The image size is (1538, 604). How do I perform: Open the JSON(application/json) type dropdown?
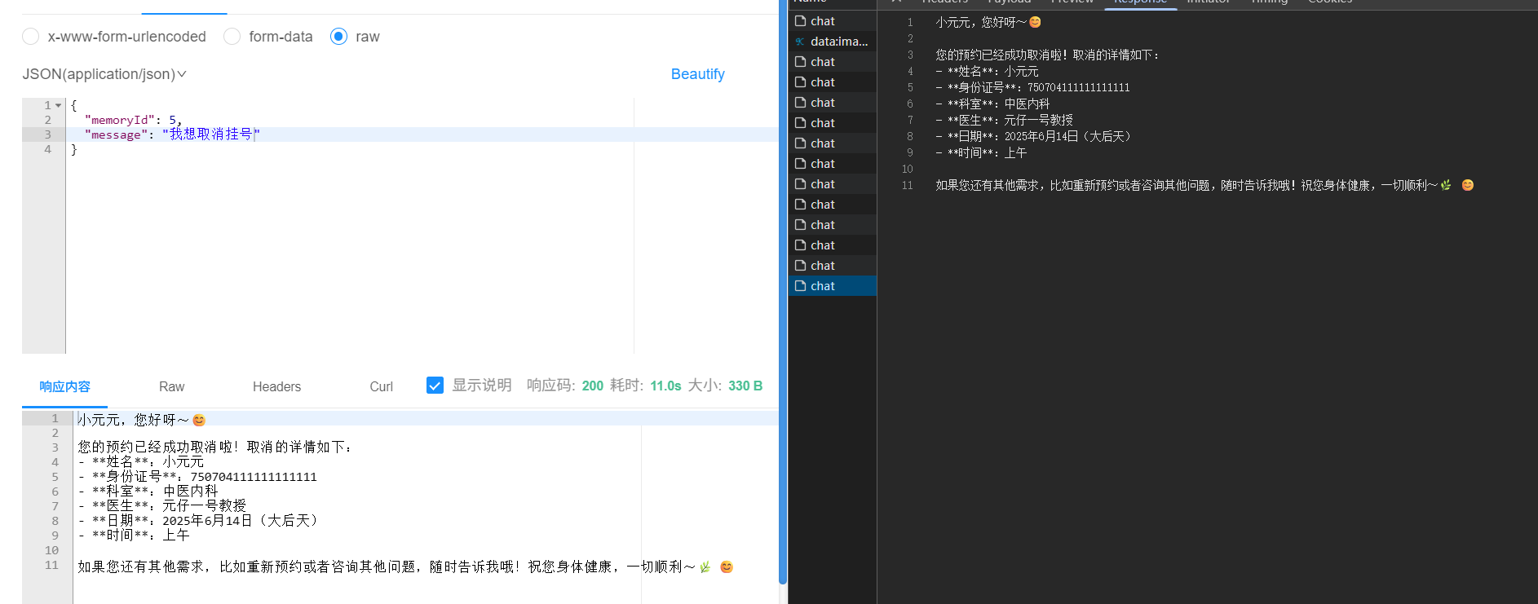(104, 74)
